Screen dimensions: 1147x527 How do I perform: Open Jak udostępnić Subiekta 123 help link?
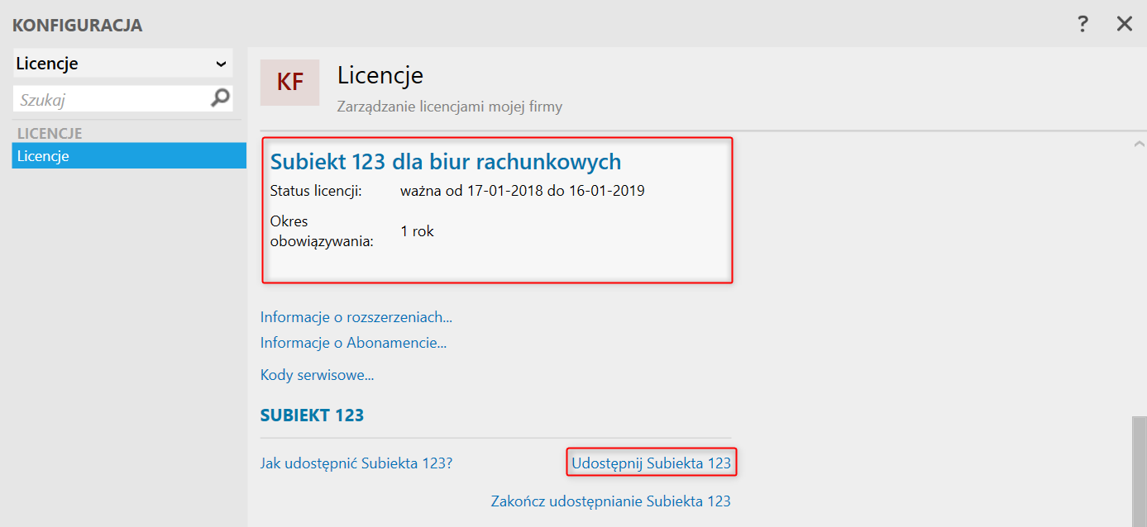click(356, 463)
